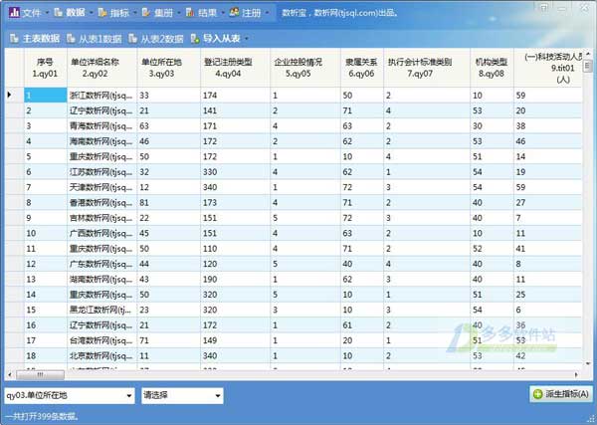Click cell 吉林数析网 in row 9
The image size is (597, 425).
point(101,218)
